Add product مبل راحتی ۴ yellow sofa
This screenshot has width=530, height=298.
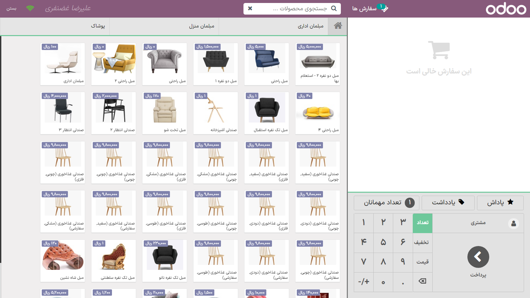318,113
